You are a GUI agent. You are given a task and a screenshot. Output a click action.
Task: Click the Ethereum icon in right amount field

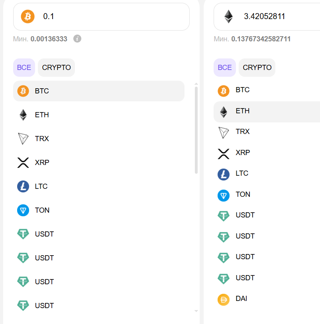(x=229, y=17)
